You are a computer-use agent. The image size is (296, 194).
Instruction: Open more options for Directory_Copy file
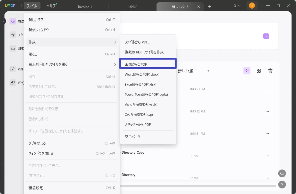267,156
